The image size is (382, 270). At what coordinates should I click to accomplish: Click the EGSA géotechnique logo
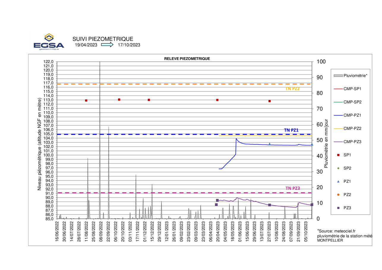(x=49, y=42)
